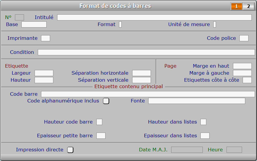Click the Code barre input field

pos(148,94)
